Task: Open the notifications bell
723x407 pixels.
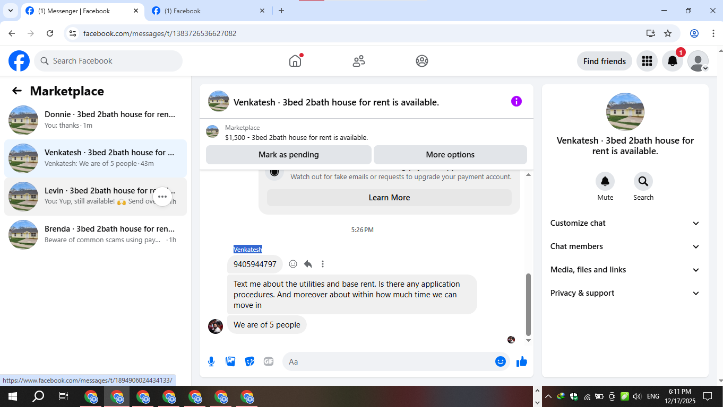Action: [x=673, y=61]
